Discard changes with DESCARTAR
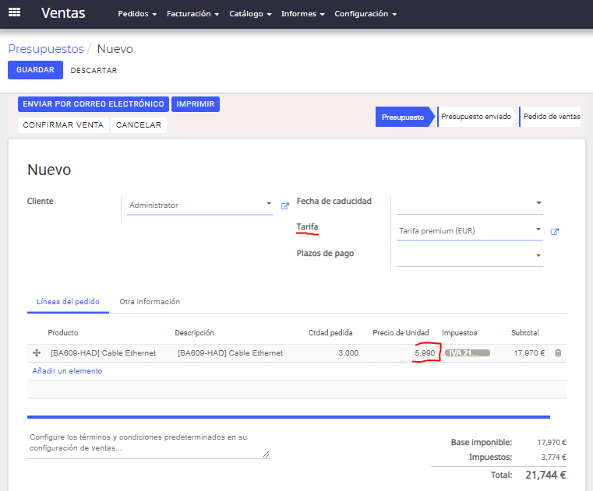The width and height of the screenshot is (593, 491). pyautogui.click(x=94, y=70)
